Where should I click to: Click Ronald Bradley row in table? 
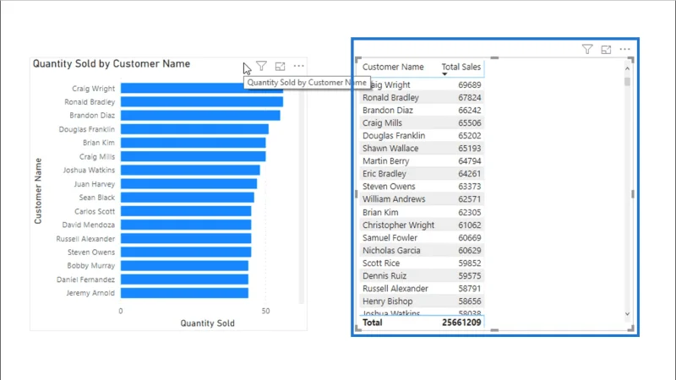click(x=421, y=98)
